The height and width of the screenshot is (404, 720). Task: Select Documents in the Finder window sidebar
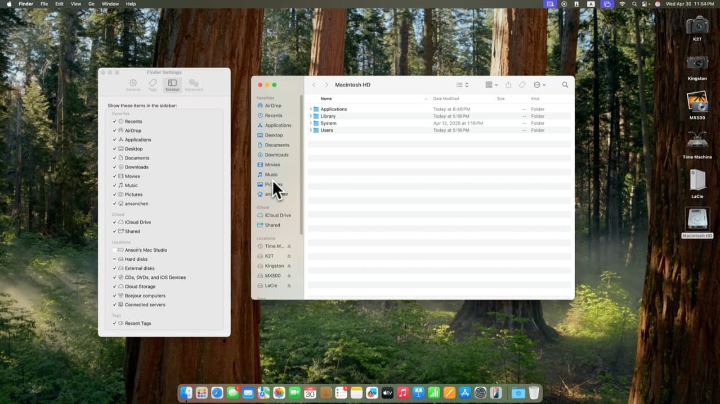277,145
